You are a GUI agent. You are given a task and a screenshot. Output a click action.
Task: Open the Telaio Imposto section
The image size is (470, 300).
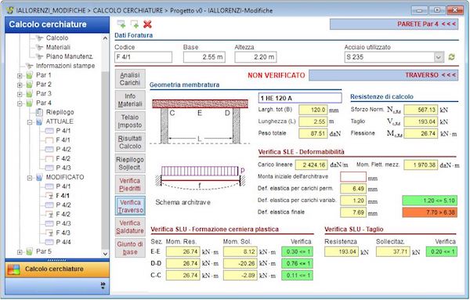[130, 121]
